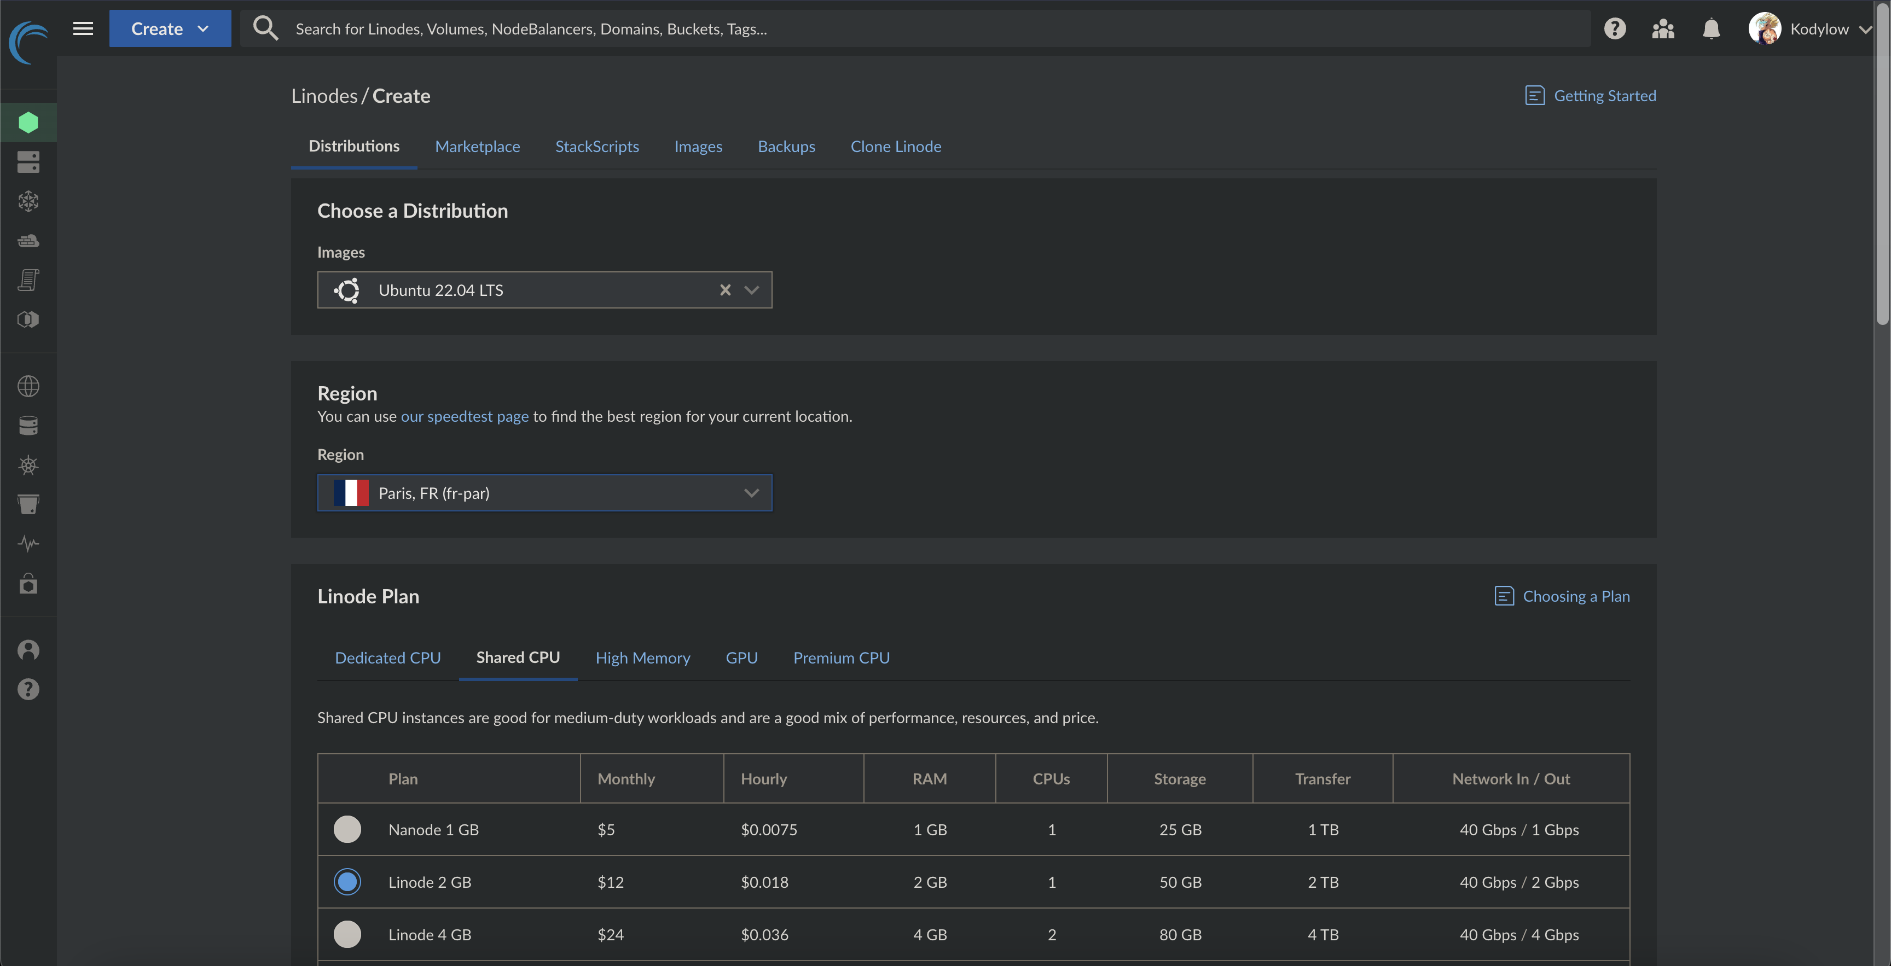The image size is (1891, 966).
Task: Toggle the hamburger navigation menu
Action: coord(83,28)
